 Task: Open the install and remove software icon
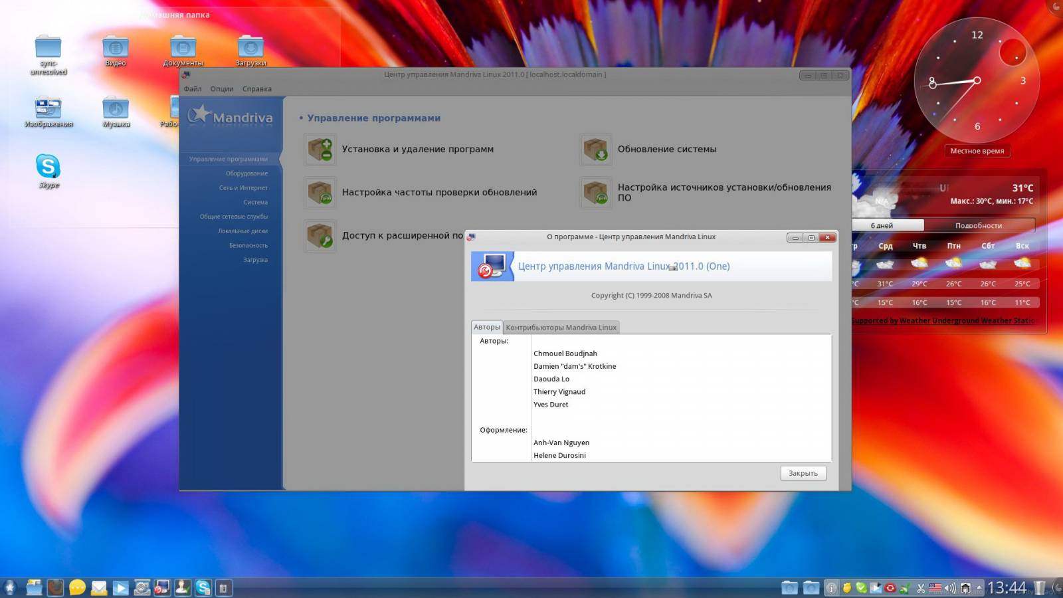click(320, 149)
